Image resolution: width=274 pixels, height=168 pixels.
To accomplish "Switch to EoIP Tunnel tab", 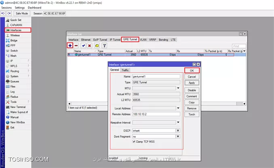I will point(100,40).
